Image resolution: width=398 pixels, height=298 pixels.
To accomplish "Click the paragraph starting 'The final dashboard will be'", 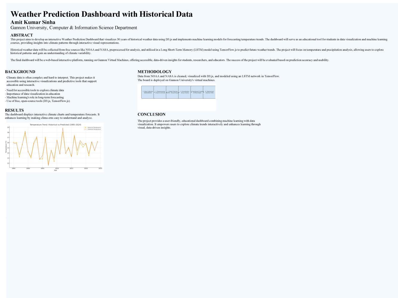I will pyautogui.click(x=170, y=60).
